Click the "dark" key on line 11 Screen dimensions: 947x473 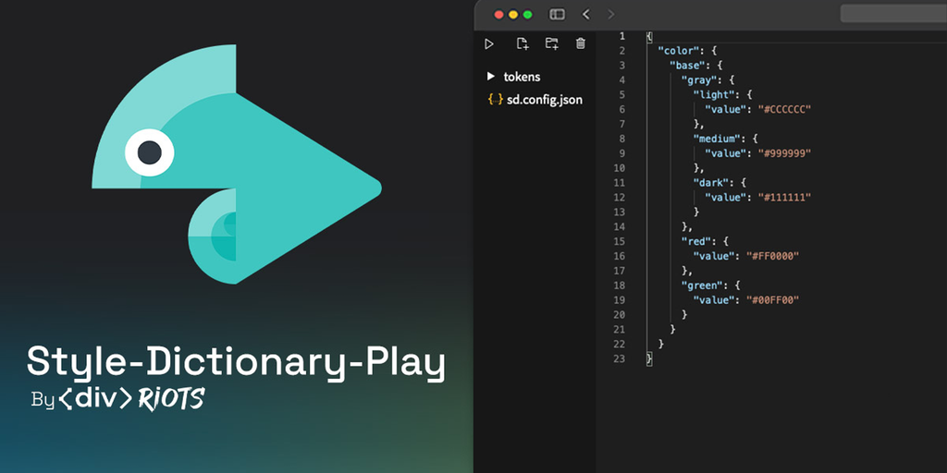pyautogui.click(x=713, y=183)
